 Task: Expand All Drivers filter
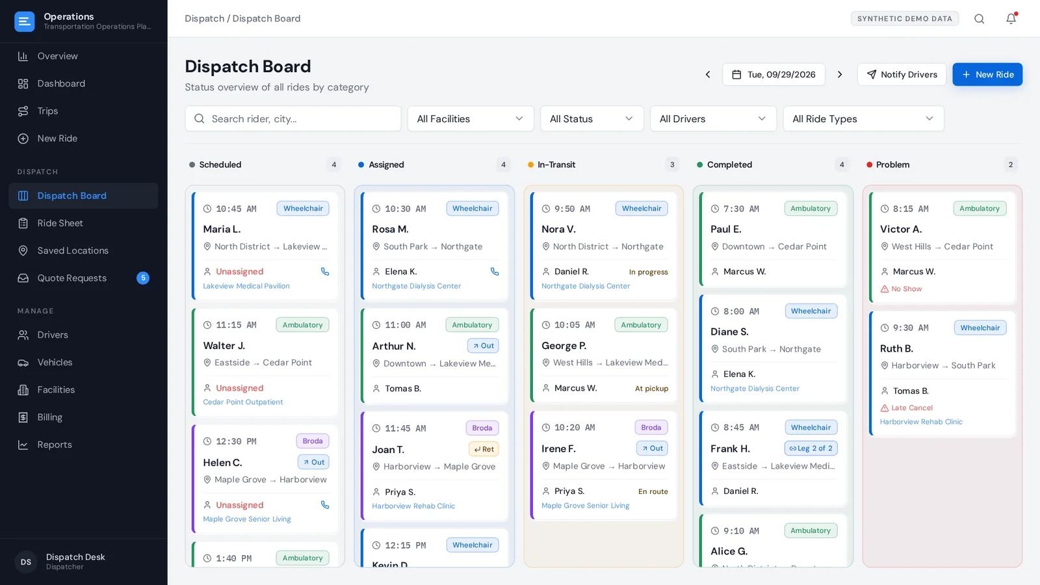713,119
